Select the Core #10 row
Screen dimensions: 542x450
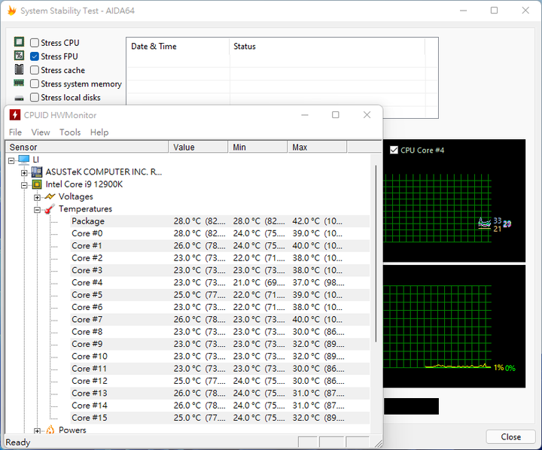(x=220, y=357)
